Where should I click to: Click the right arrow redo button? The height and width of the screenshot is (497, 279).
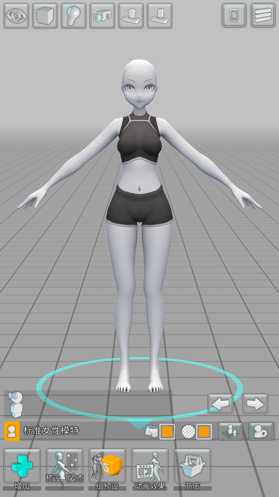(x=255, y=404)
